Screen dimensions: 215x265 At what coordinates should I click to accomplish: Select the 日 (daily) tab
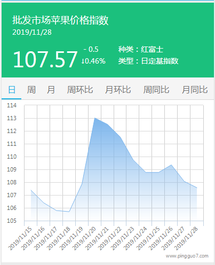click(x=12, y=90)
